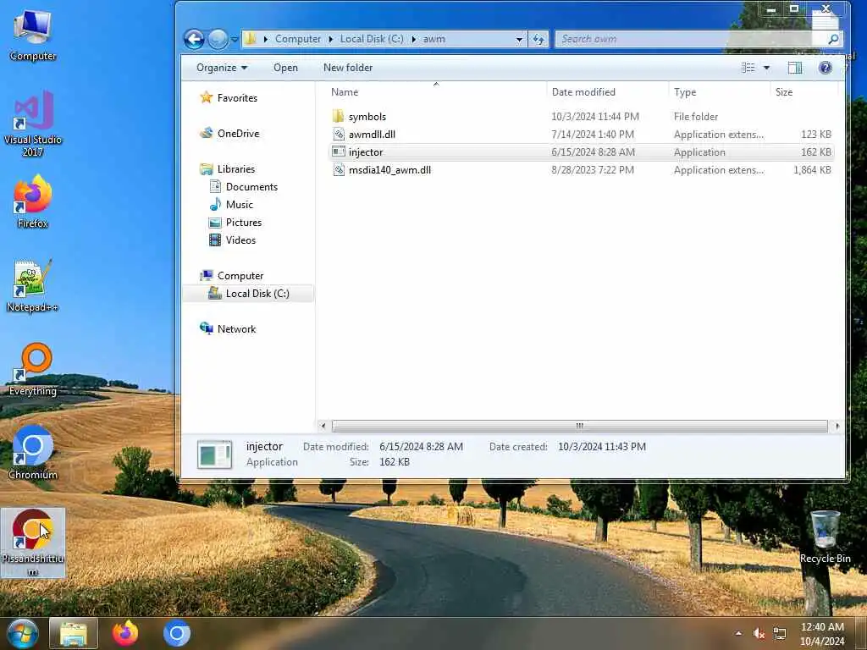The image size is (867, 650).
Task: Click awm in the address breadcrumb
Action: click(434, 39)
